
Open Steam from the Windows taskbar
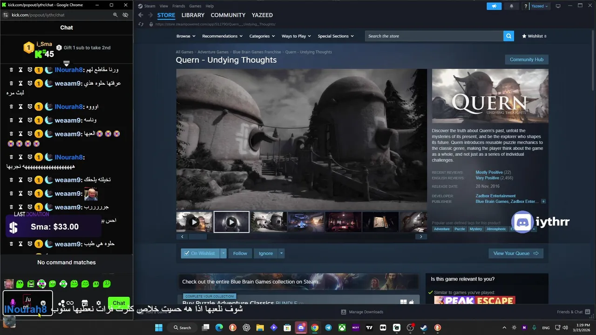click(x=424, y=328)
